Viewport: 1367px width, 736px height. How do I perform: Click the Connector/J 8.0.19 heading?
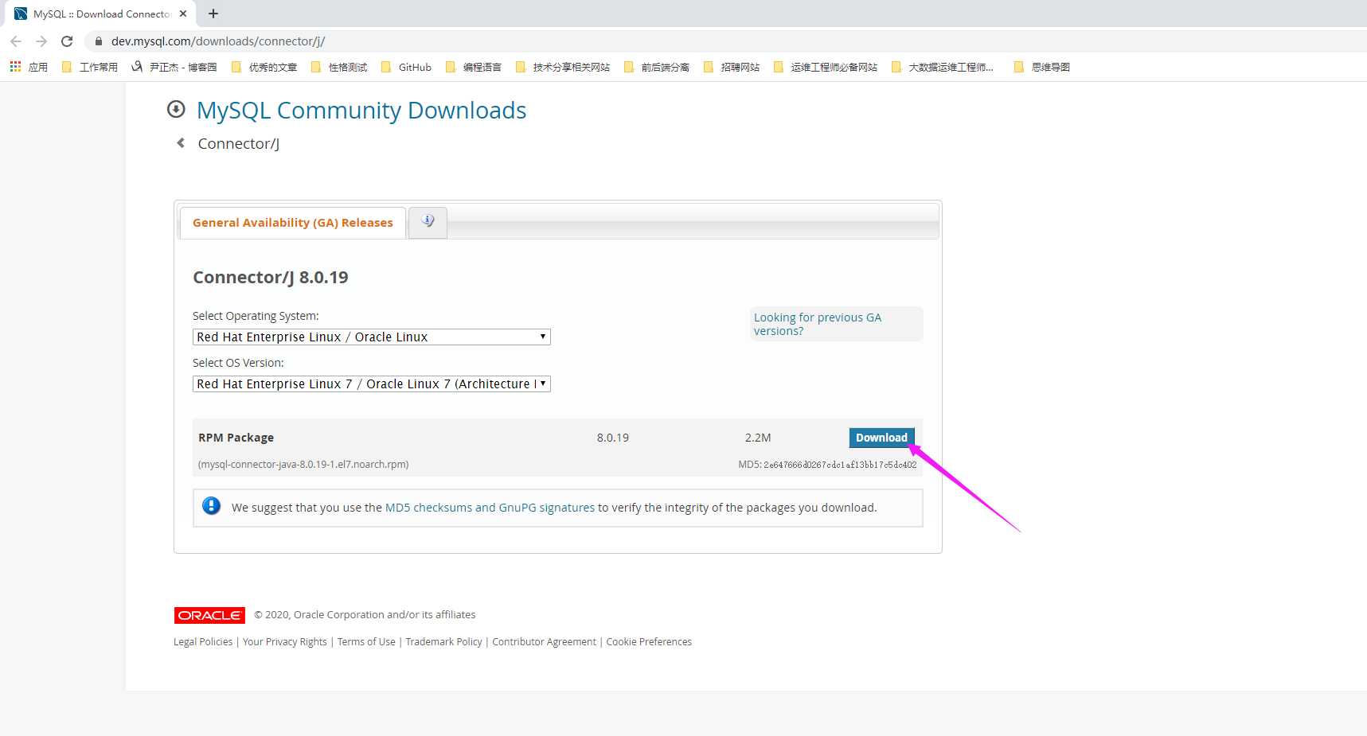pos(271,278)
